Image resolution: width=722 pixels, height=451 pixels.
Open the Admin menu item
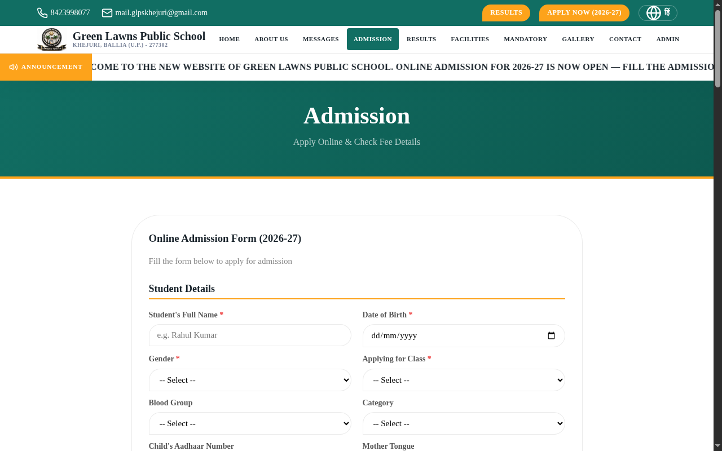(x=668, y=39)
